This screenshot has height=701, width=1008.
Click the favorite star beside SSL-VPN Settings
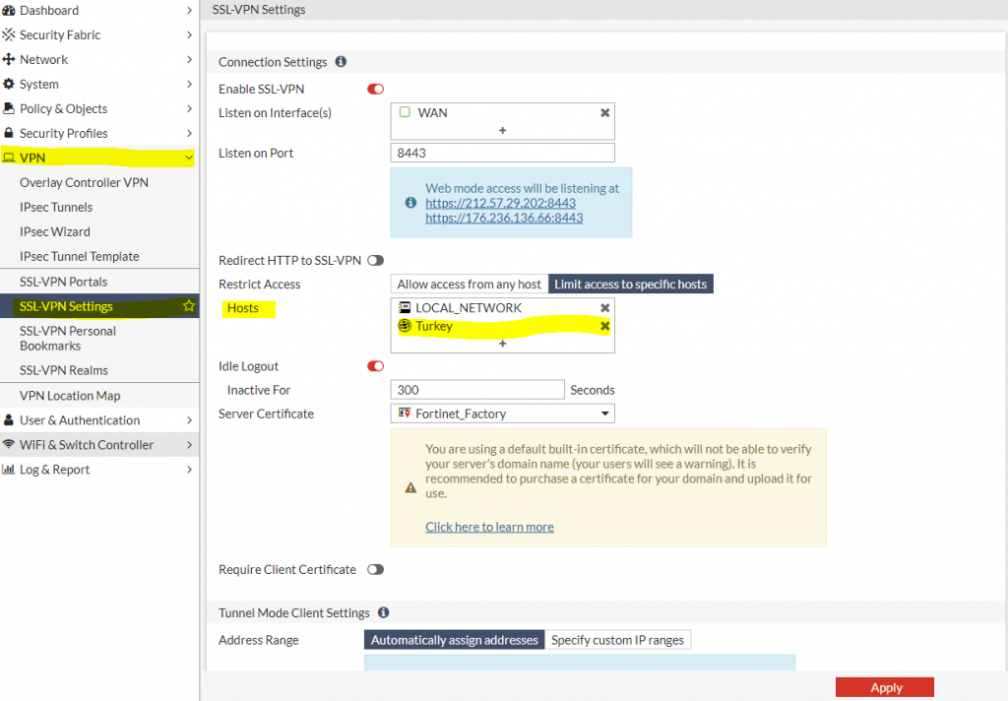coord(189,306)
